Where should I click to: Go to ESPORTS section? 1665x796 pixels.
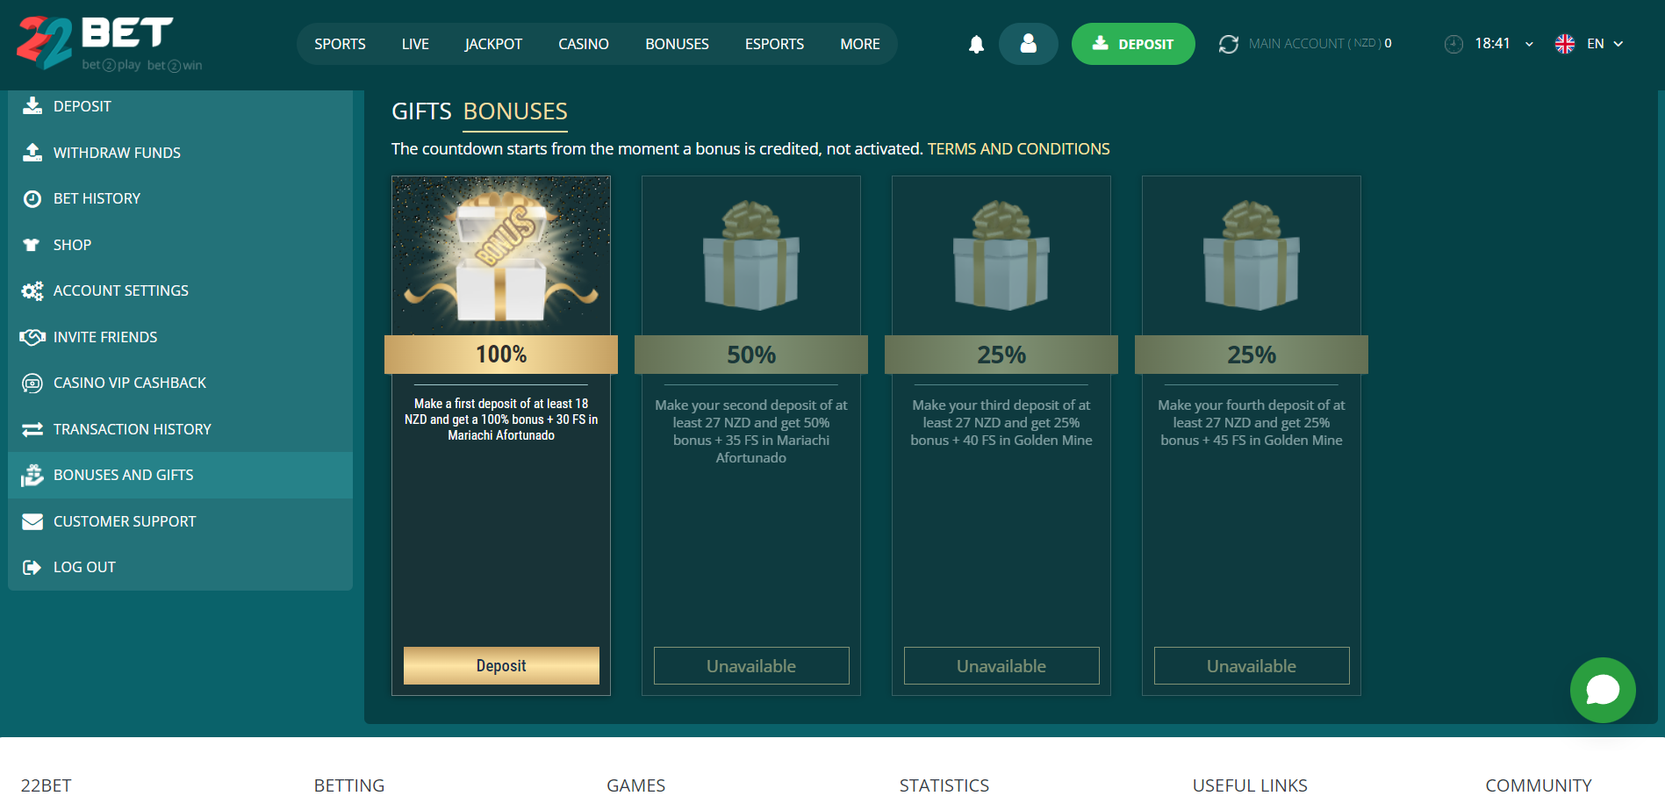tap(774, 44)
